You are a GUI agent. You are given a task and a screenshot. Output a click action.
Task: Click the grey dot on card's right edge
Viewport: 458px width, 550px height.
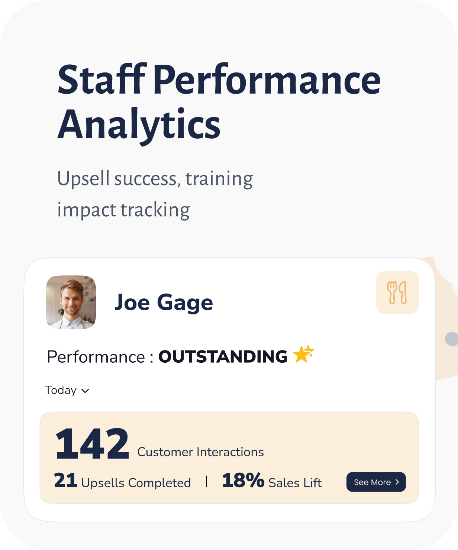(x=451, y=339)
